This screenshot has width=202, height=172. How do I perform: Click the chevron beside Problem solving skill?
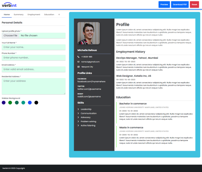click(78, 121)
